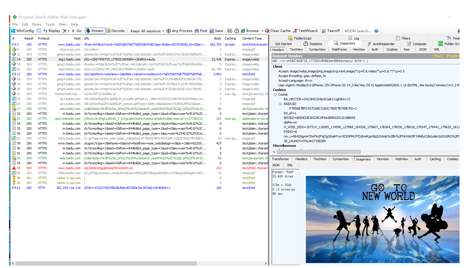Viewport: 468px width, 268px height.
Task: Select the response WebView tab
Action: click(x=402, y=159)
